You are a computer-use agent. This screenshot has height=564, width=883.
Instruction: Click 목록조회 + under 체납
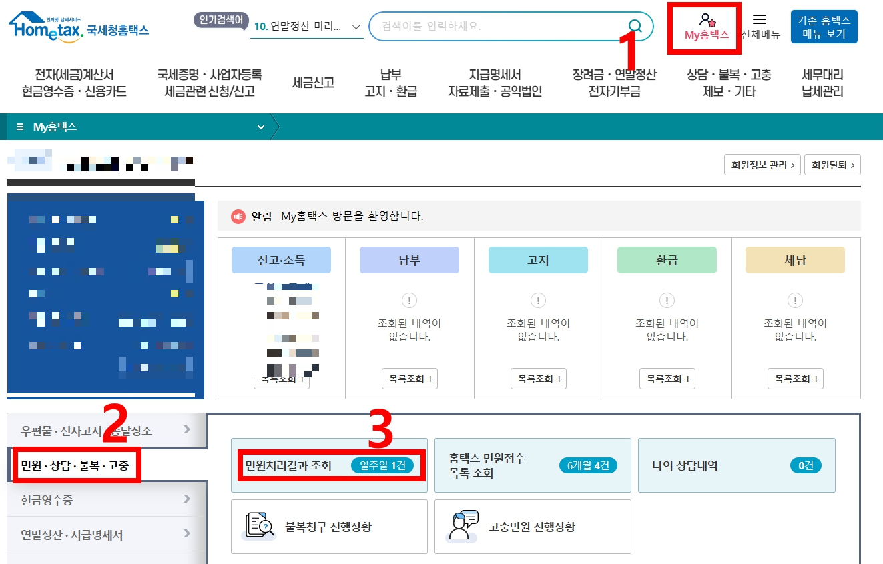(x=796, y=379)
